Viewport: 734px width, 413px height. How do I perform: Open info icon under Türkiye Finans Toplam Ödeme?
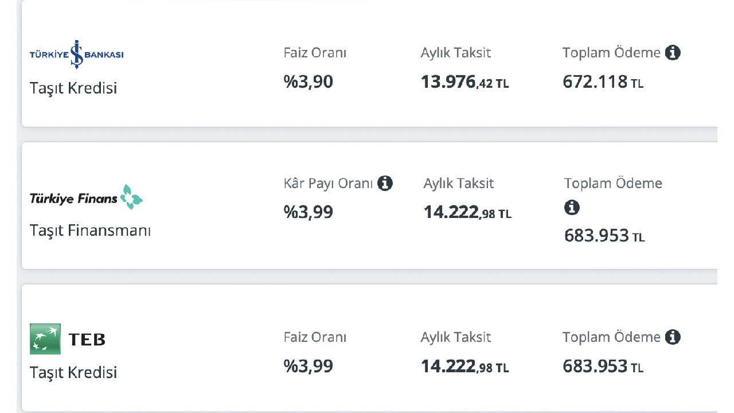pos(572,207)
